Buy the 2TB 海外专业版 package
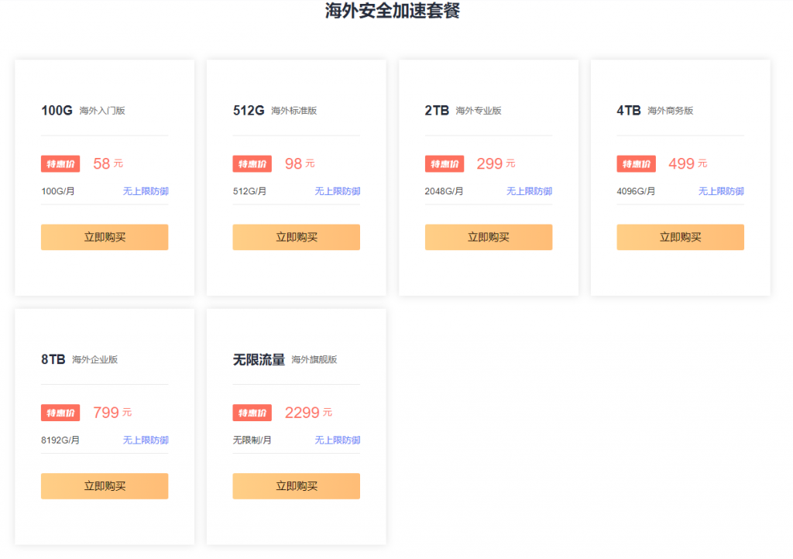The image size is (793, 559). (488, 237)
